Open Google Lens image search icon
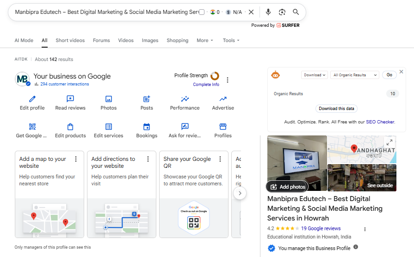Screen dimensions: 414x257 click(282, 12)
